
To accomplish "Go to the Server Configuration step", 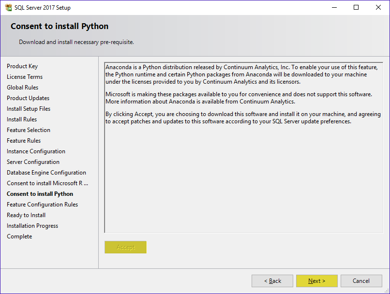I will 33,162.
